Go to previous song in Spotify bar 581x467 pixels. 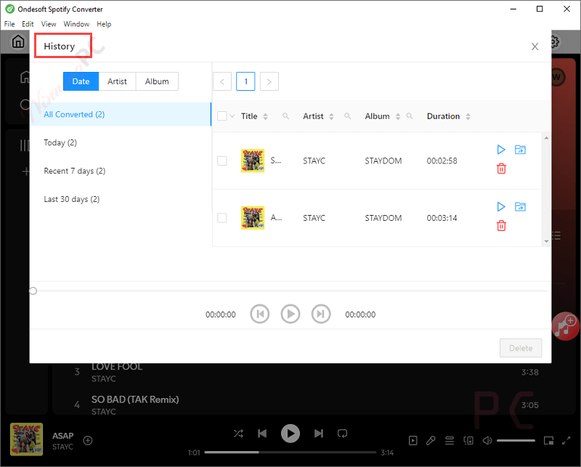(x=262, y=434)
